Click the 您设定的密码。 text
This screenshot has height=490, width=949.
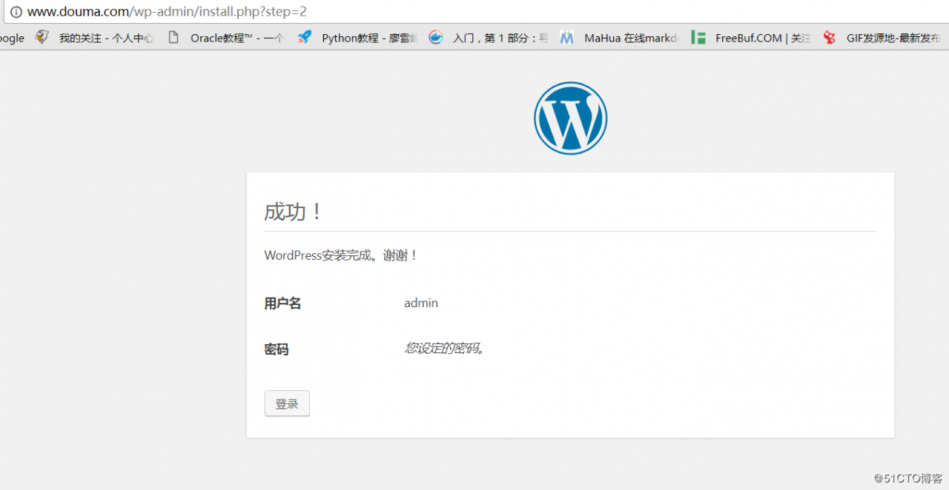446,348
